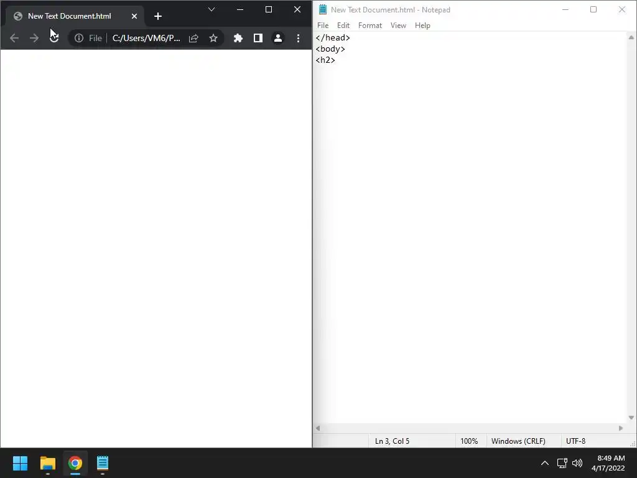Maximize the Chrome window
Screen dimensions: 637x478
point(269,9)
